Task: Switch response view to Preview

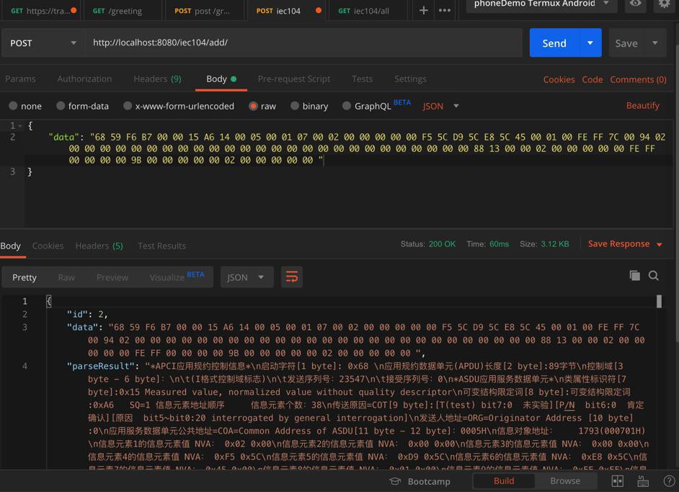Action: (112, 277)
